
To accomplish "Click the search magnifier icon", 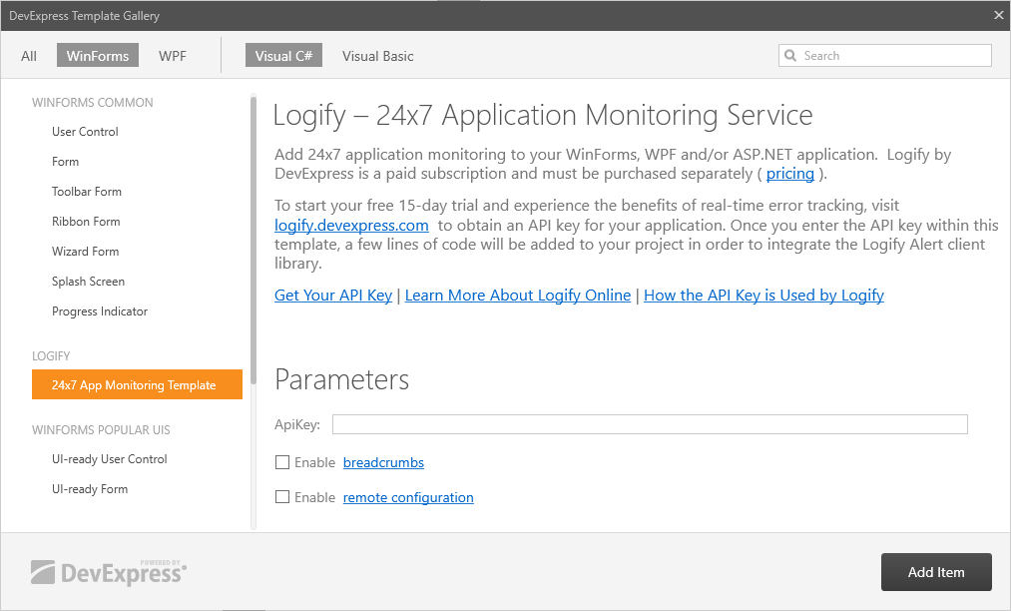I will [790, 56].
